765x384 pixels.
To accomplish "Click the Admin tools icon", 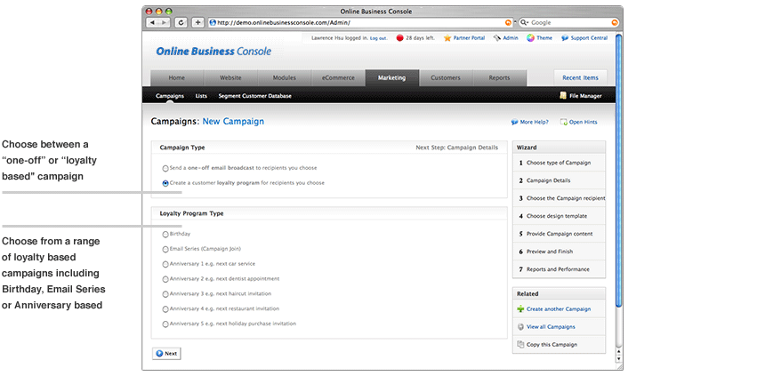I will pyautogui.click(x=496, y=38).
